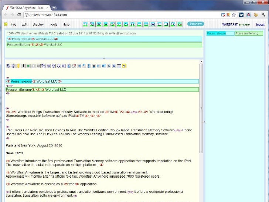The height and width of the screenshot is (202, 269).
Task: Click the TM source segment "Press release Wordfast LLC"
Action: (104, 39)
